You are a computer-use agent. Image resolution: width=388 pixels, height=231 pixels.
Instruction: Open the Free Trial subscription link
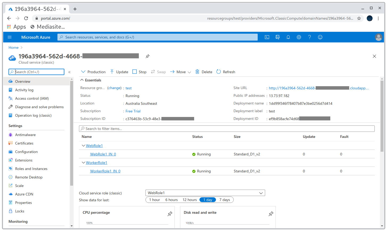click(x=133, y=111)
